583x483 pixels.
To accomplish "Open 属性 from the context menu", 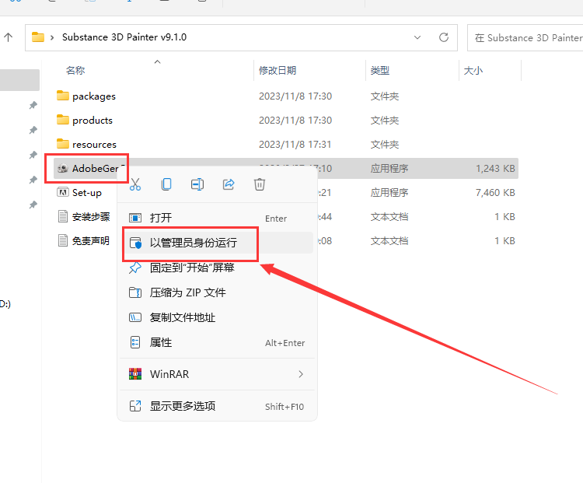I will coord(217,342).
